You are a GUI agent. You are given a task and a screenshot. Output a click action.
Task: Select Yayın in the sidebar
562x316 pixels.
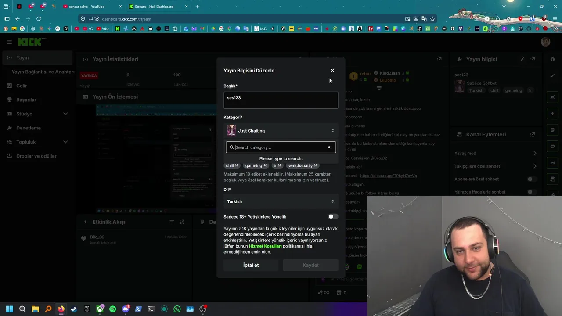pyautogui.click(x=37, y=57)
